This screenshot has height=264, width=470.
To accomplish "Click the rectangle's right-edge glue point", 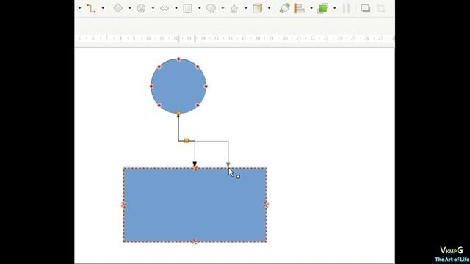I will [266, 205].
